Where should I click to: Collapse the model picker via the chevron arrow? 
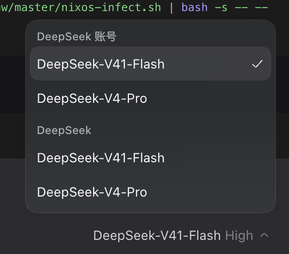pos(264,235)
